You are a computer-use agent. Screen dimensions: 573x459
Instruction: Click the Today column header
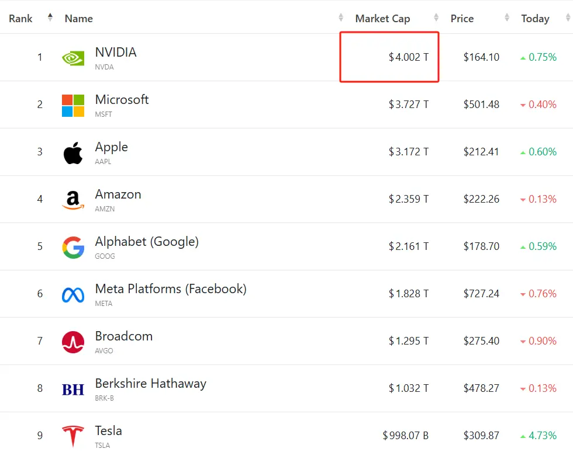click(535, 19)
